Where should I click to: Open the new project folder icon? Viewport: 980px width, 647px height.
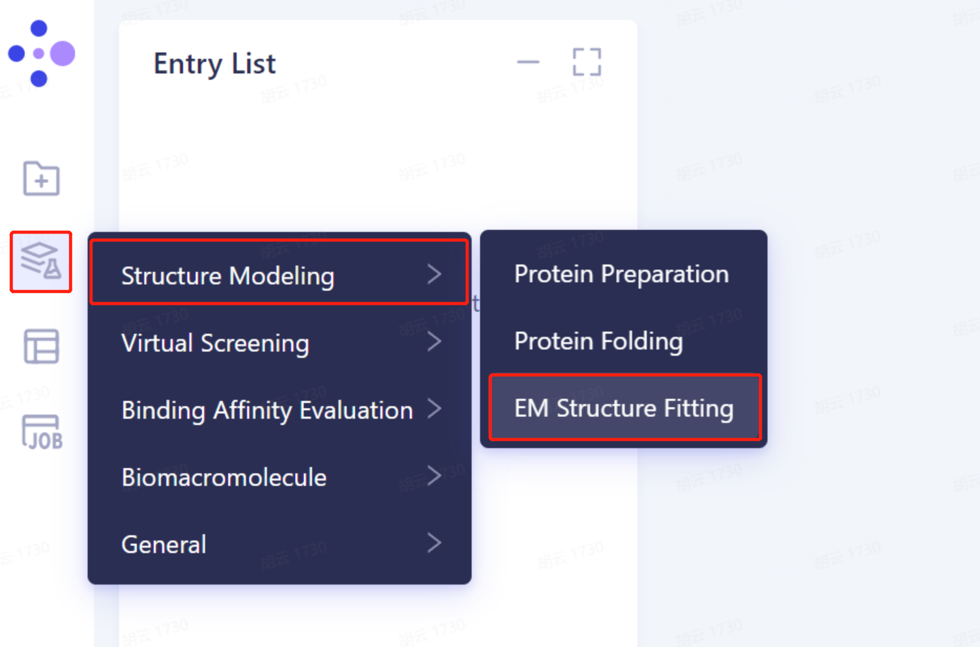(x=41, y=179)
